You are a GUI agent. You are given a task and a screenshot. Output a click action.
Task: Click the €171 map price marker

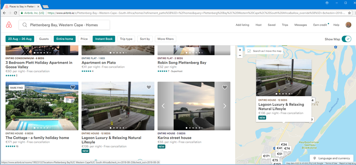pyautogui.click(x=266, y=156)
